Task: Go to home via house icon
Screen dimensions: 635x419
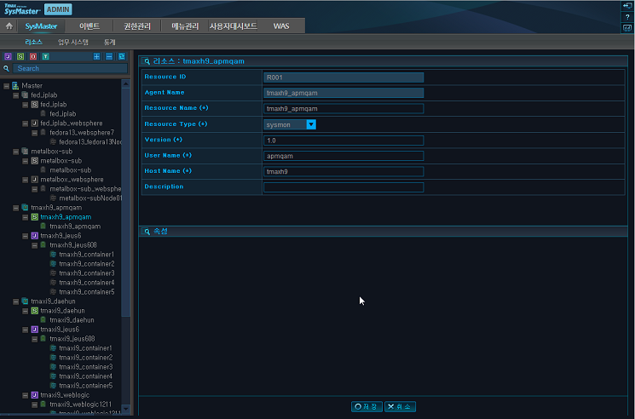Action: coord(9,26)
